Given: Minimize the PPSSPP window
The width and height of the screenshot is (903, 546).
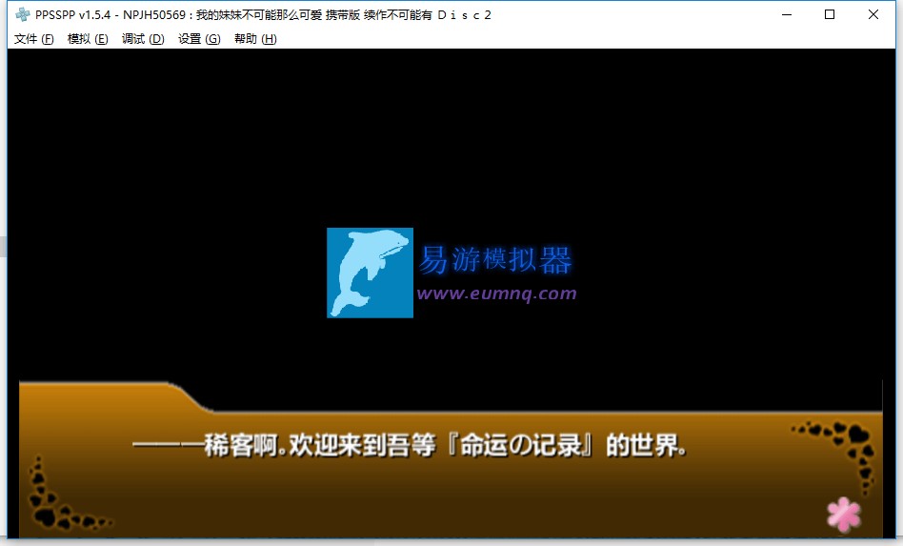Looking at the screenshot, I should point(787,14).
